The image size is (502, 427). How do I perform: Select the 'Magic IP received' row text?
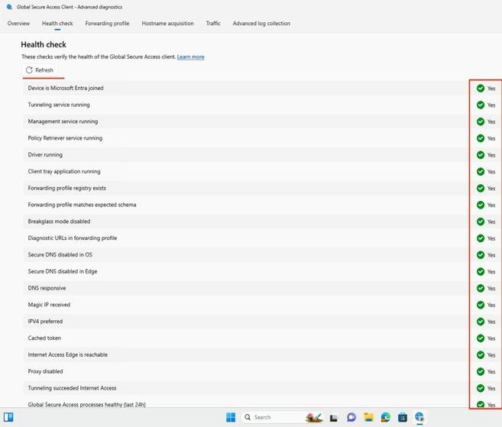pos(49,305)
